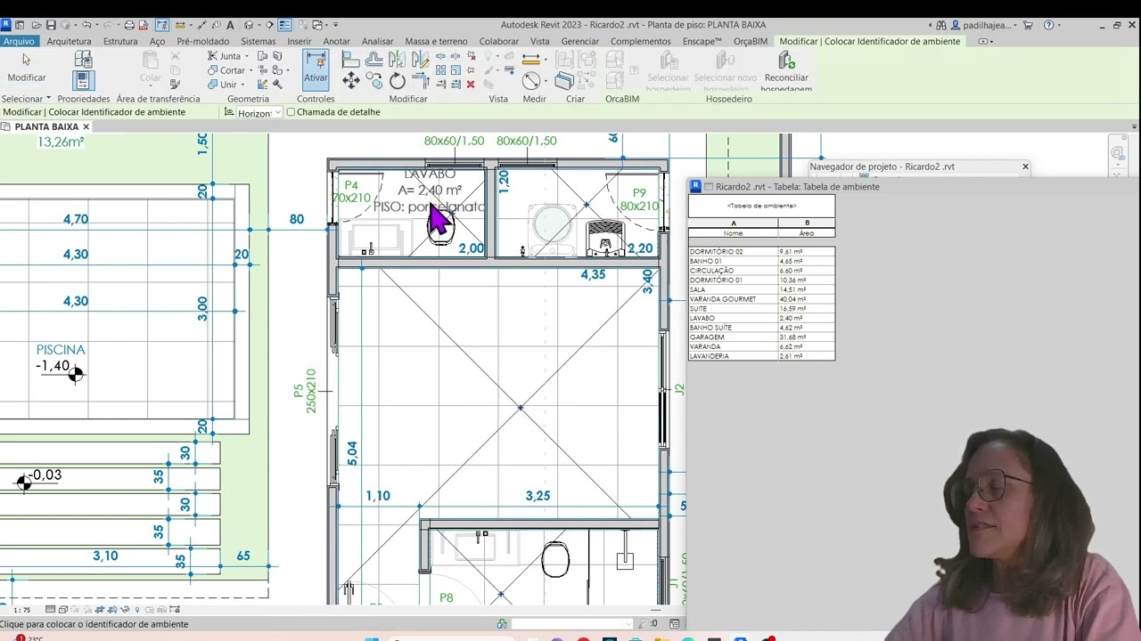Click the Offset tool icon
This screenshot has width=1141, height=641.
pos(374,60)
